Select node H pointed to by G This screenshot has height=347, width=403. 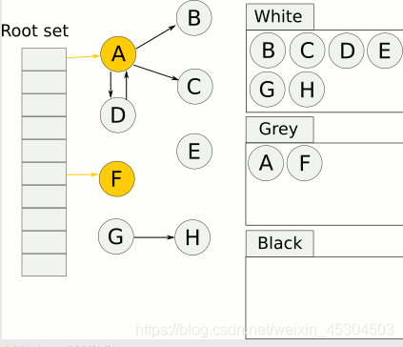[x=192, y=237]
